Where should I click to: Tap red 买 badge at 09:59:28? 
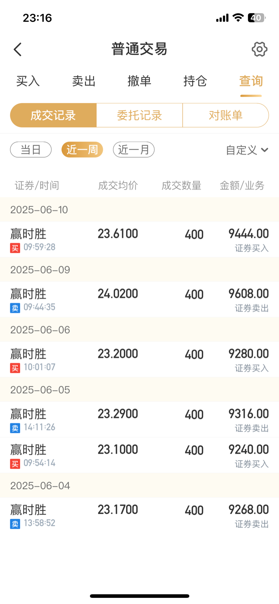[x=15, y=248]
